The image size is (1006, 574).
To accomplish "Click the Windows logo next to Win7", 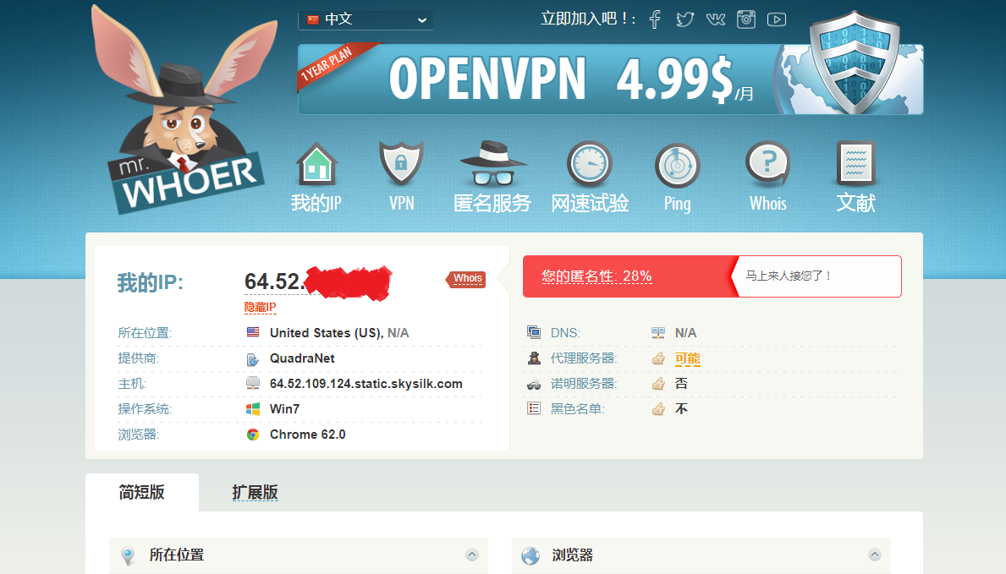I will 253,408.
